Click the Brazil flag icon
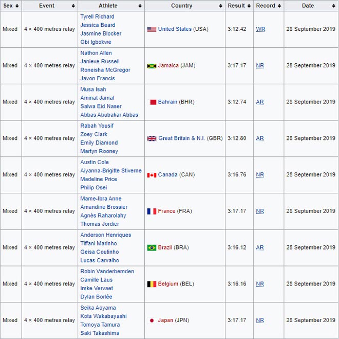 click(152, 248)
